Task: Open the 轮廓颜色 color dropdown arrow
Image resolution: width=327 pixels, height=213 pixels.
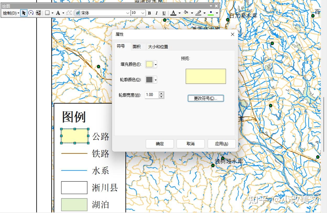Action: (x=155, y=80)
